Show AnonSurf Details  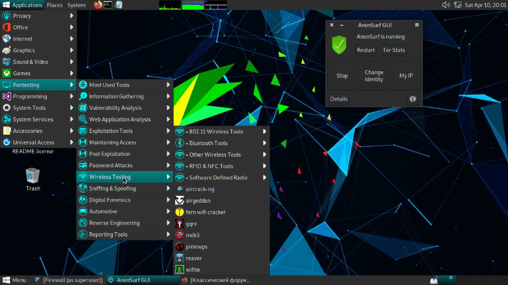coord(339,99)
